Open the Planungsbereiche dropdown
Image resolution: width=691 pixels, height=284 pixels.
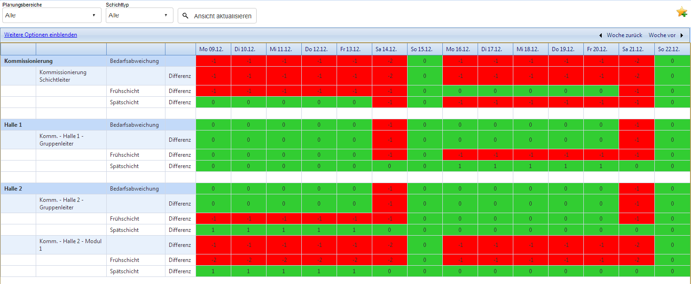(x=52, y=15)
